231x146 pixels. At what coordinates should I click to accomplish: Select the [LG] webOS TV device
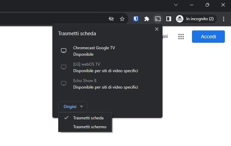(x=108, y=67)
